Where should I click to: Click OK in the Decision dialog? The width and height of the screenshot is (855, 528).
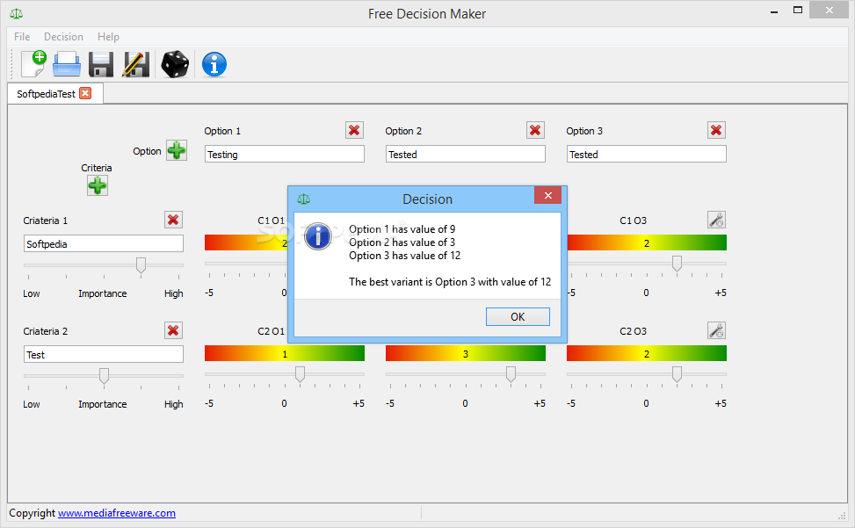click(518, 316)
